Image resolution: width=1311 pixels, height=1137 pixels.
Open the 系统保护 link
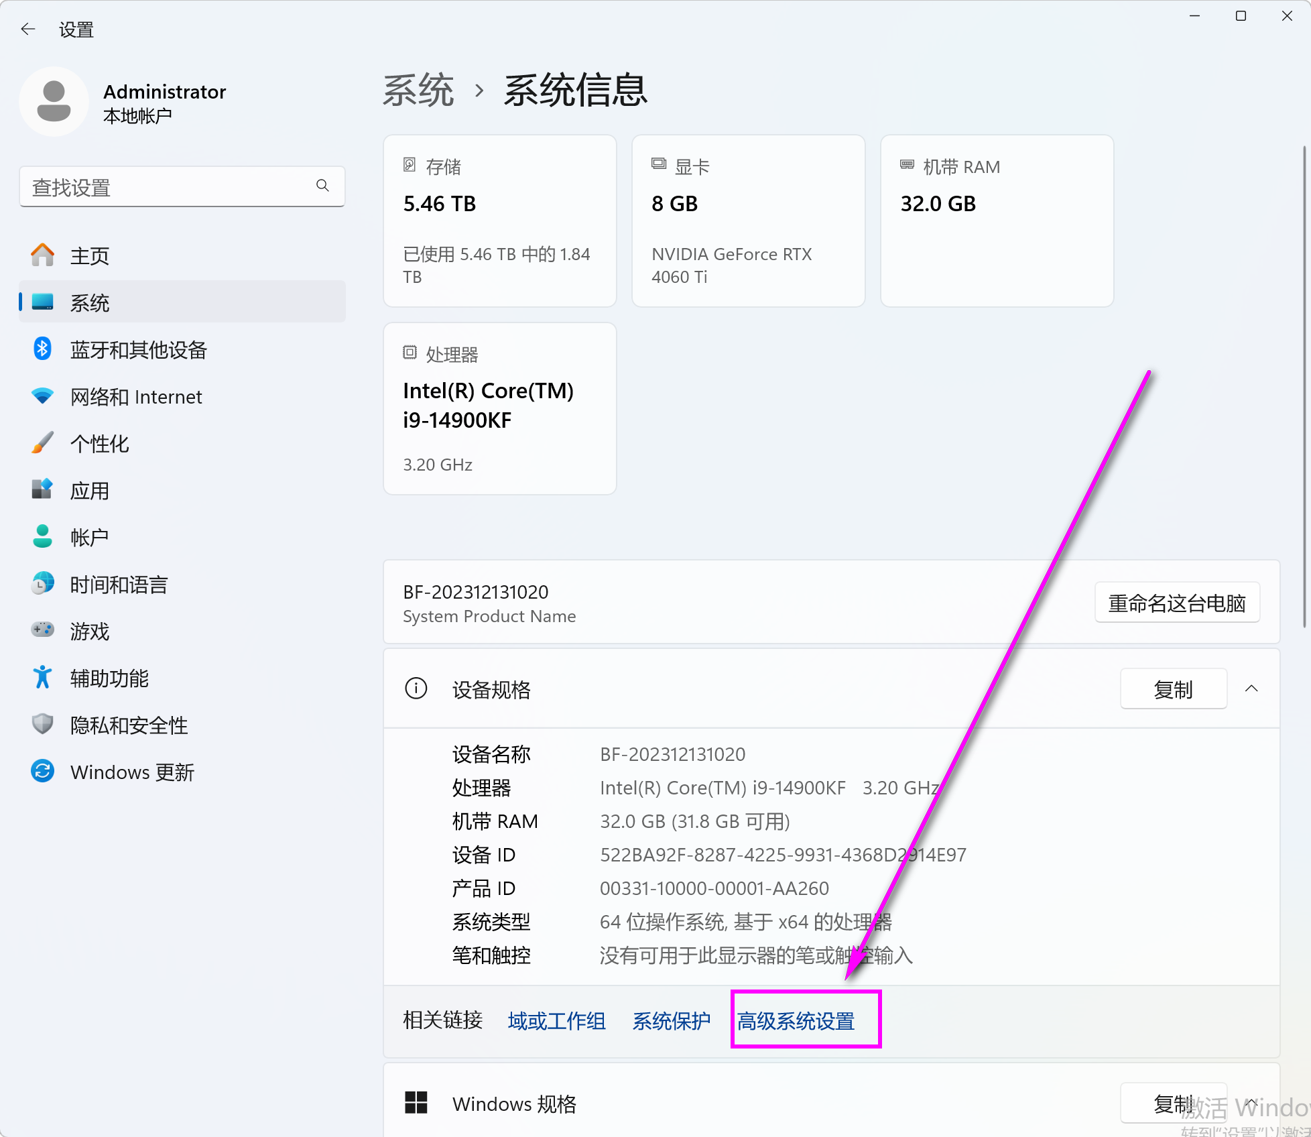point(671,1021)
